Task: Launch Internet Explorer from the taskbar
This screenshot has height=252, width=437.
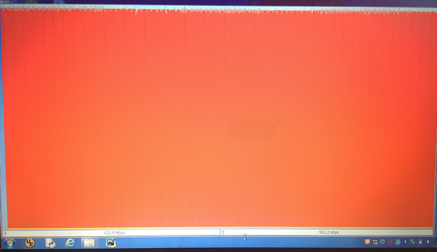Action: pyautogui.click(x=69, y=243)
